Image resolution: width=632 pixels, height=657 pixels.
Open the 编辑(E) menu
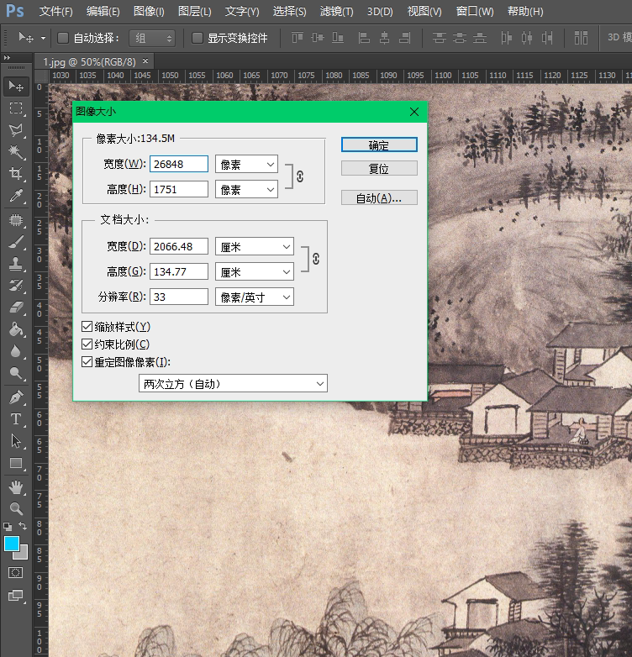pos(103,11)
